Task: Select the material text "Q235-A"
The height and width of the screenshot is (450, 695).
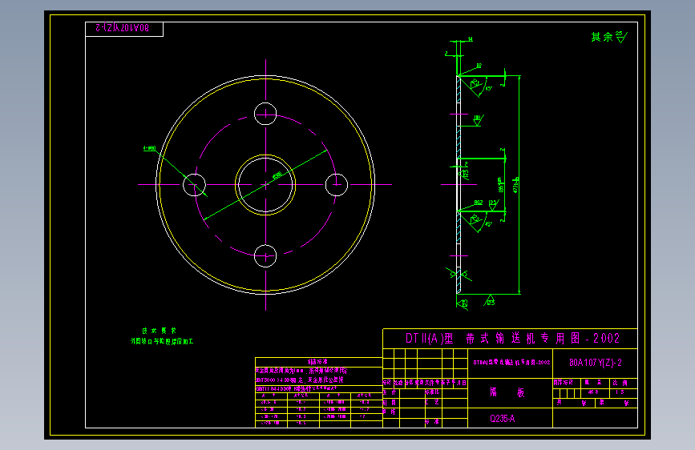Action: 502,419
